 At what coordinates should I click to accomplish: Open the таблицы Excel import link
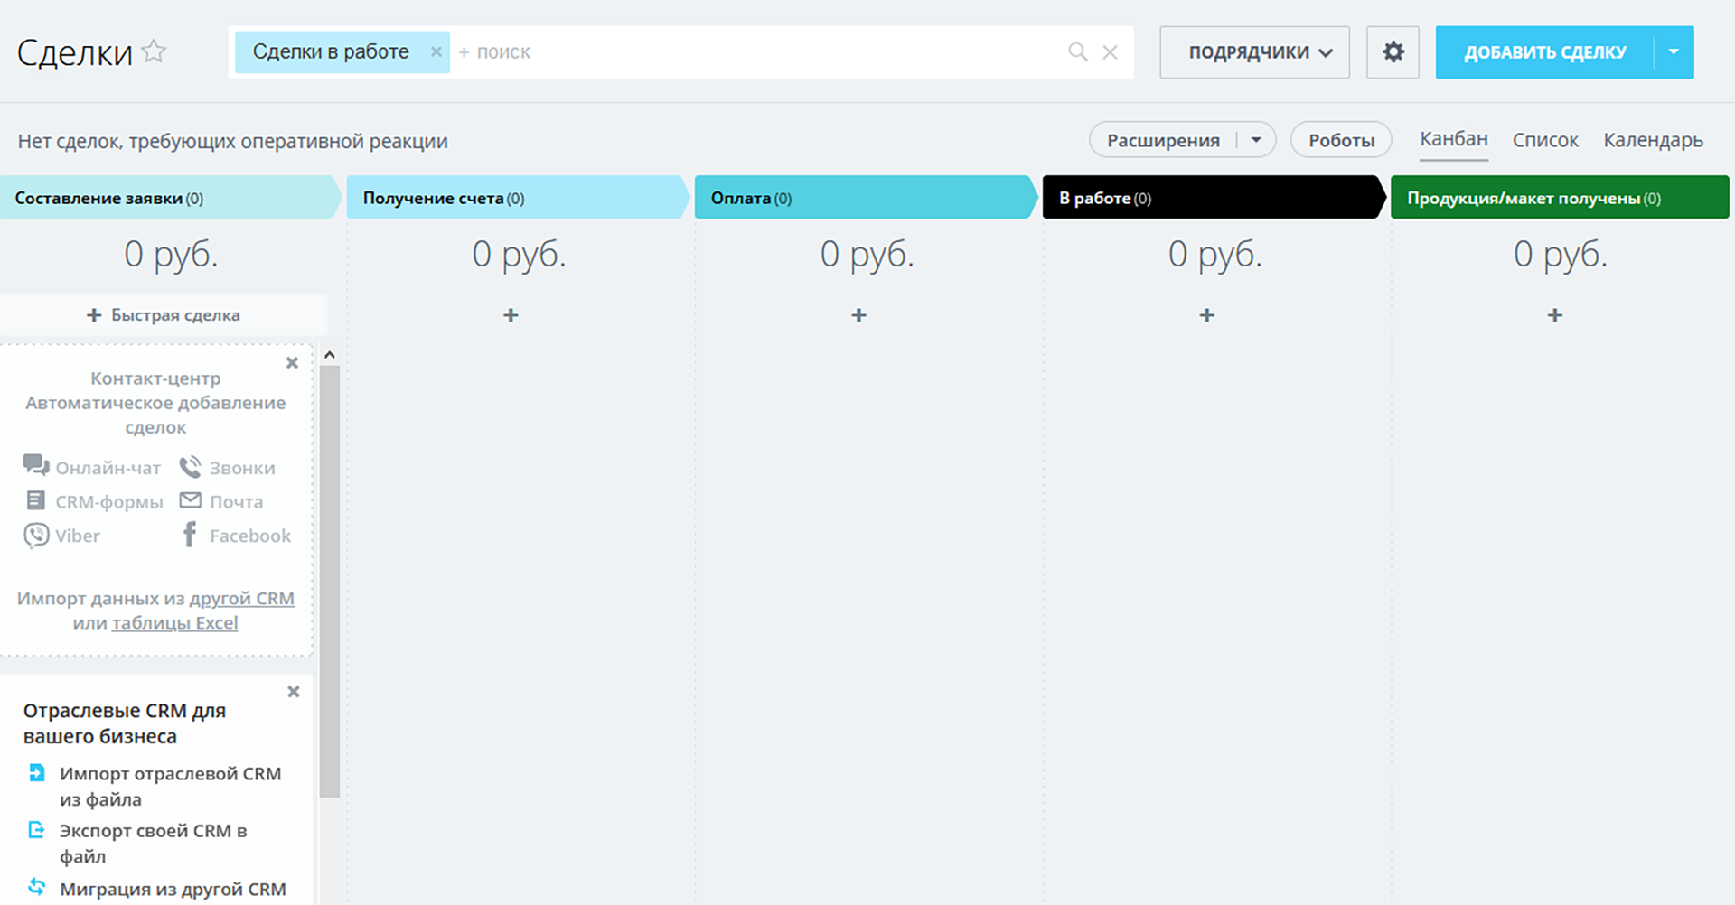click(174, 623)
